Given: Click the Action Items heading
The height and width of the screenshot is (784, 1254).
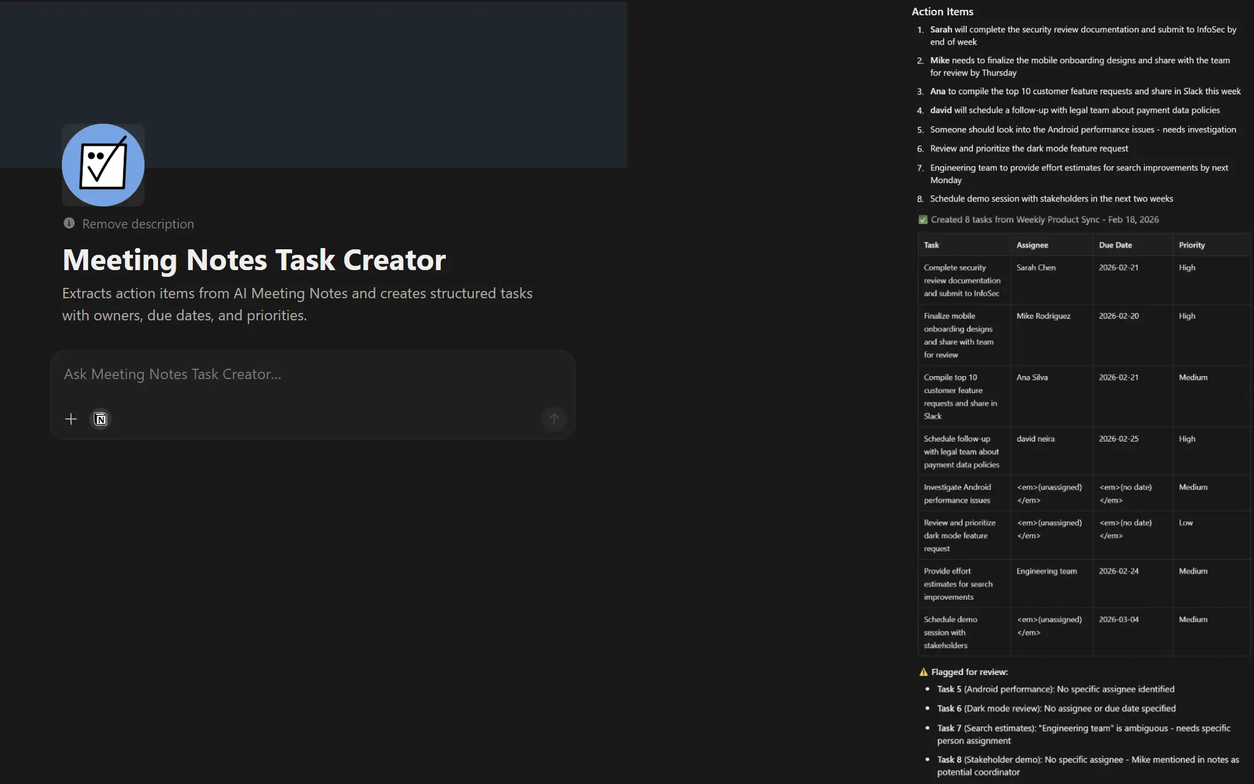Looking at the screenshot, I should coord(942,11).
